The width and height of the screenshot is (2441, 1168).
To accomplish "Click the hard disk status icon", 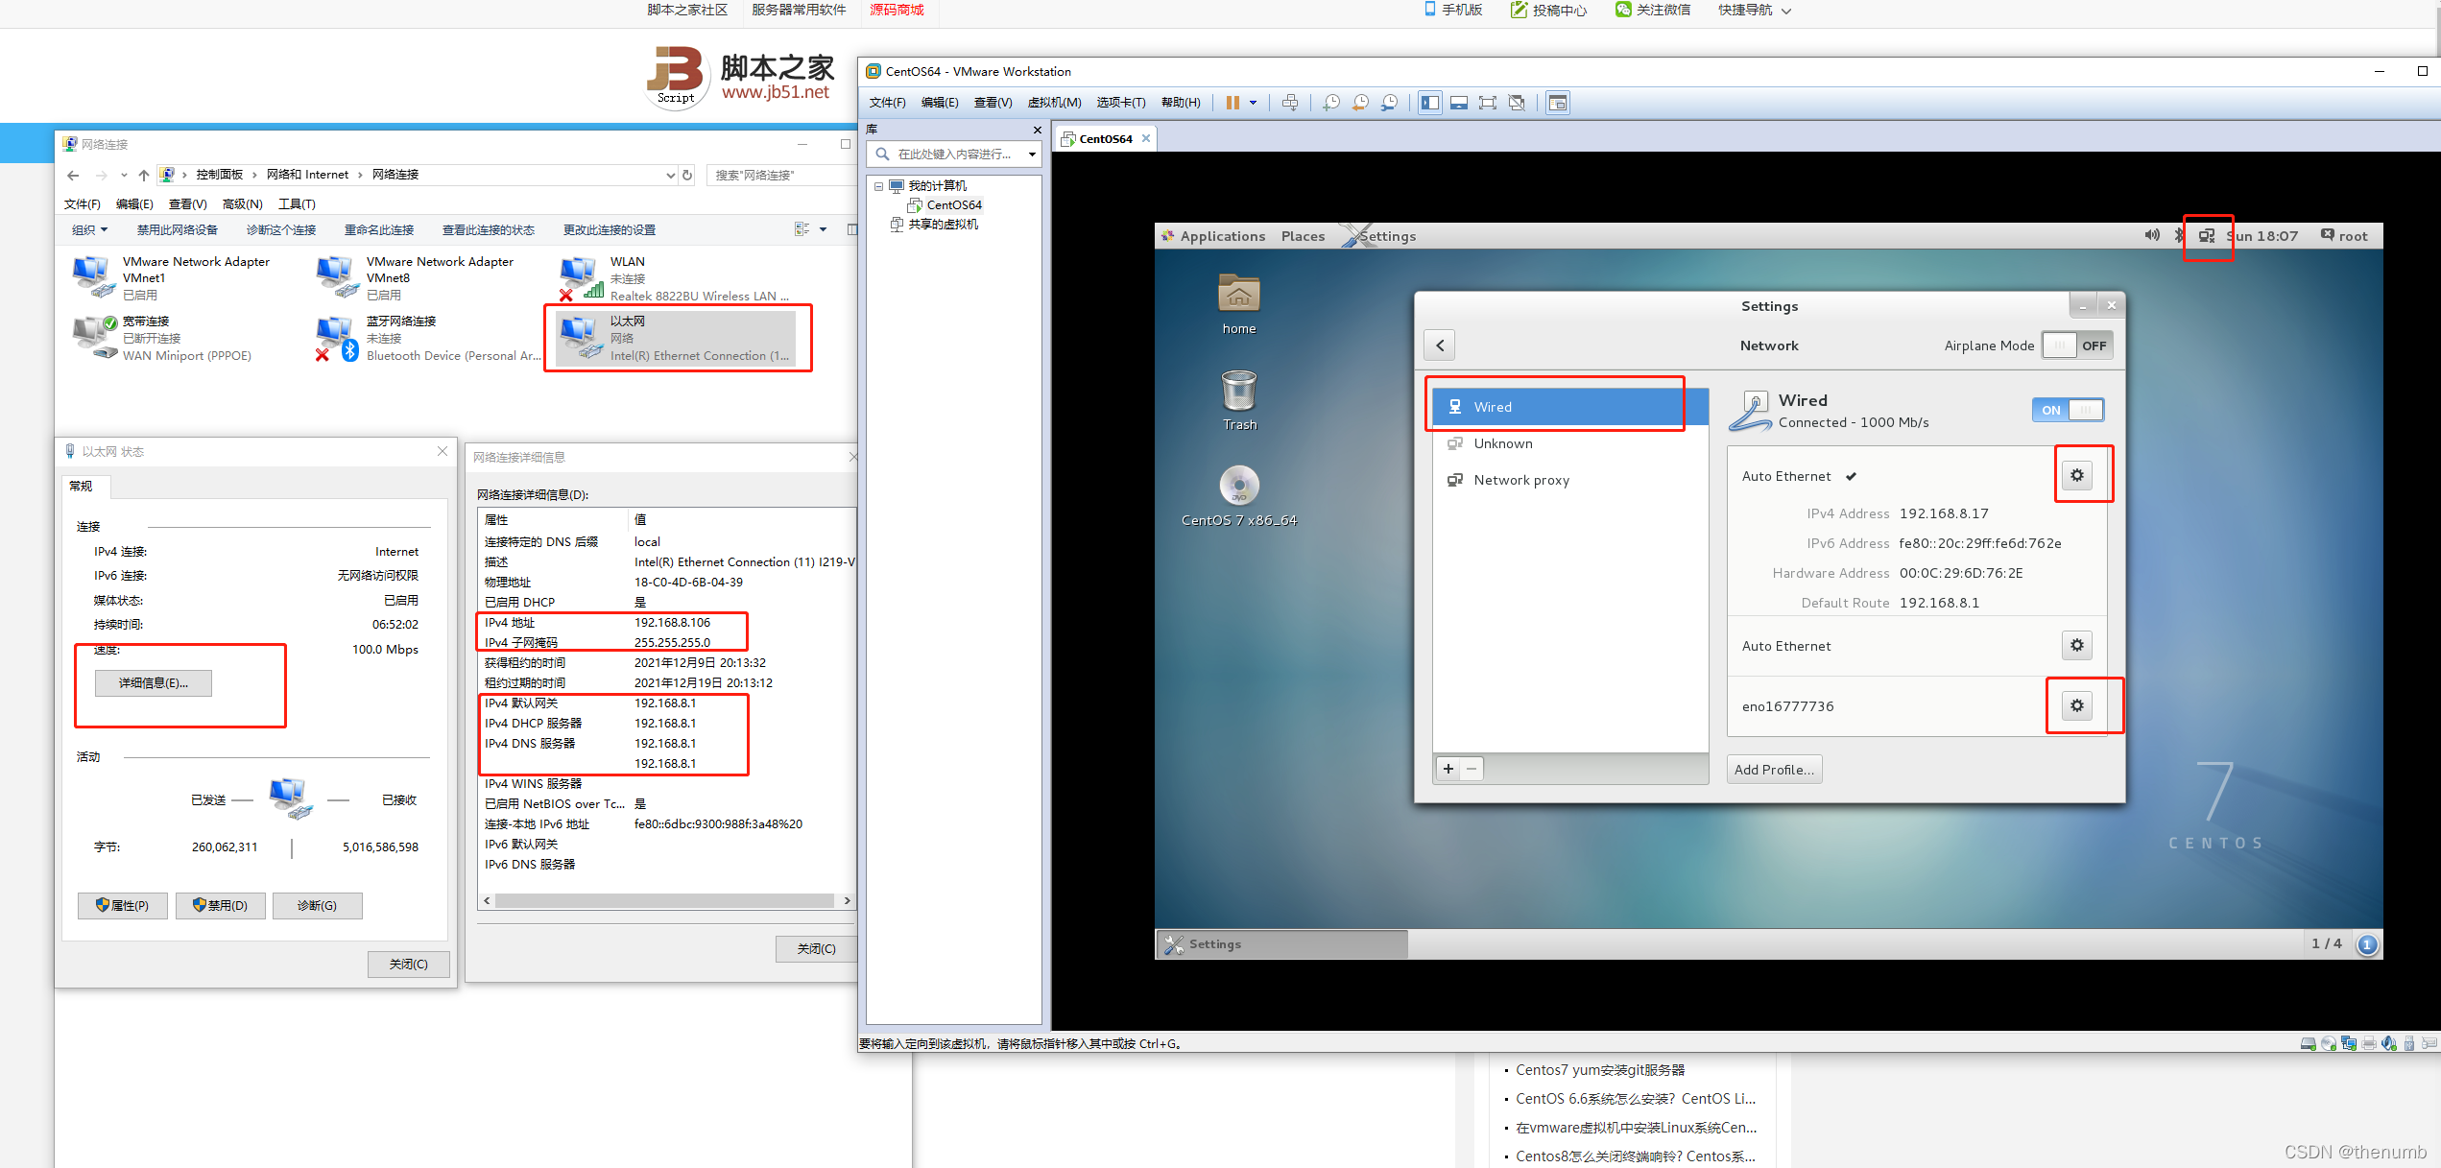I will tap(2309, 1043).
